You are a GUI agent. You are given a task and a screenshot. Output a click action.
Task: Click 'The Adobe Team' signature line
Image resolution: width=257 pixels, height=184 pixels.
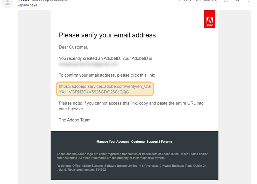[x=75, y=120]
